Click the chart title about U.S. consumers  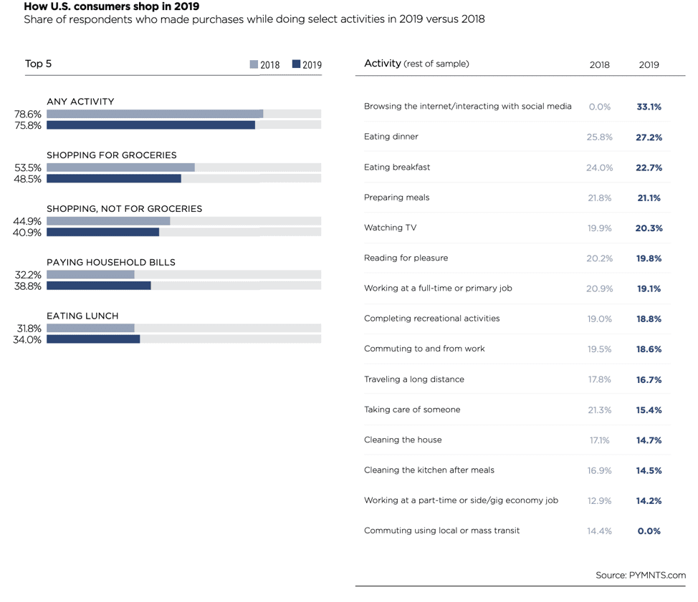pyautogui.click(x=111, y=6)
